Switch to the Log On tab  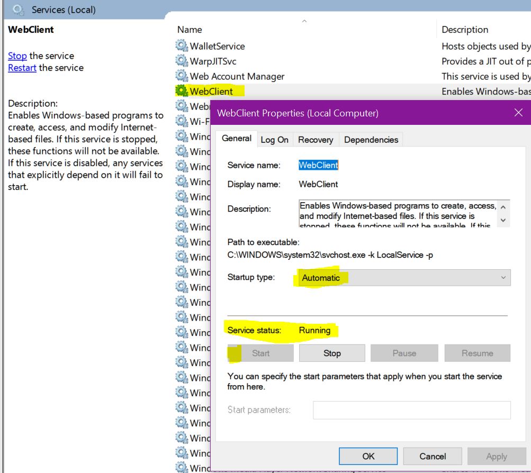click(274, 140)
